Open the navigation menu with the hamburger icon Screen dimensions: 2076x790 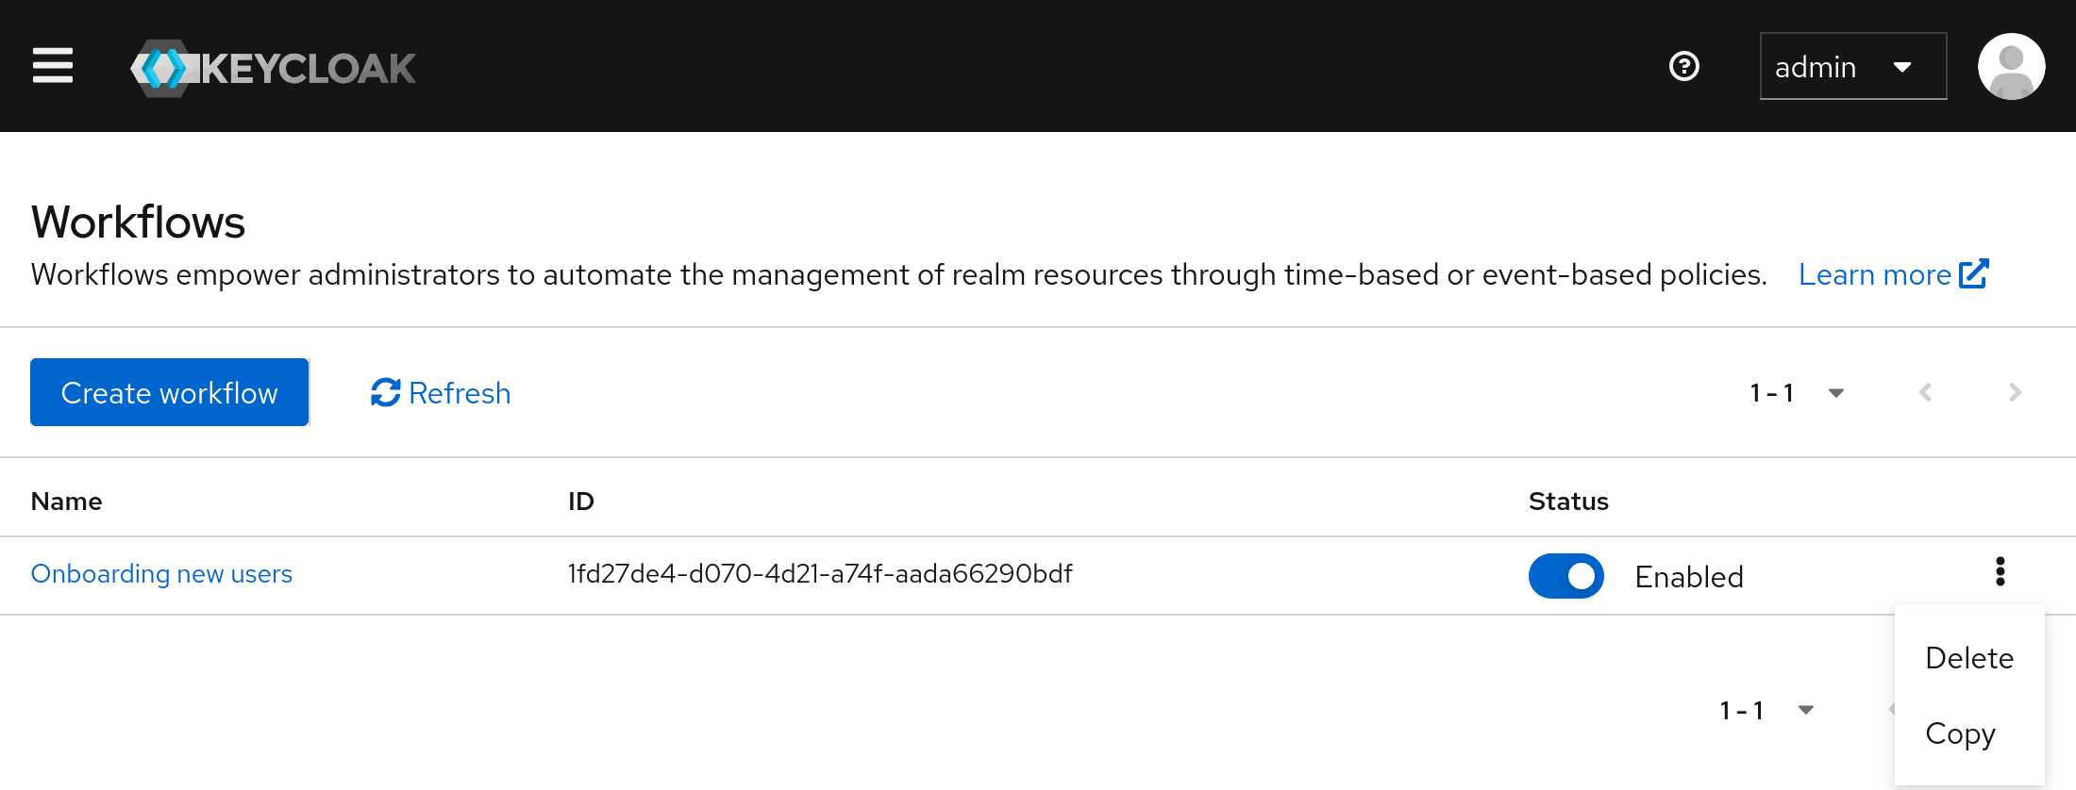(52, 66)
